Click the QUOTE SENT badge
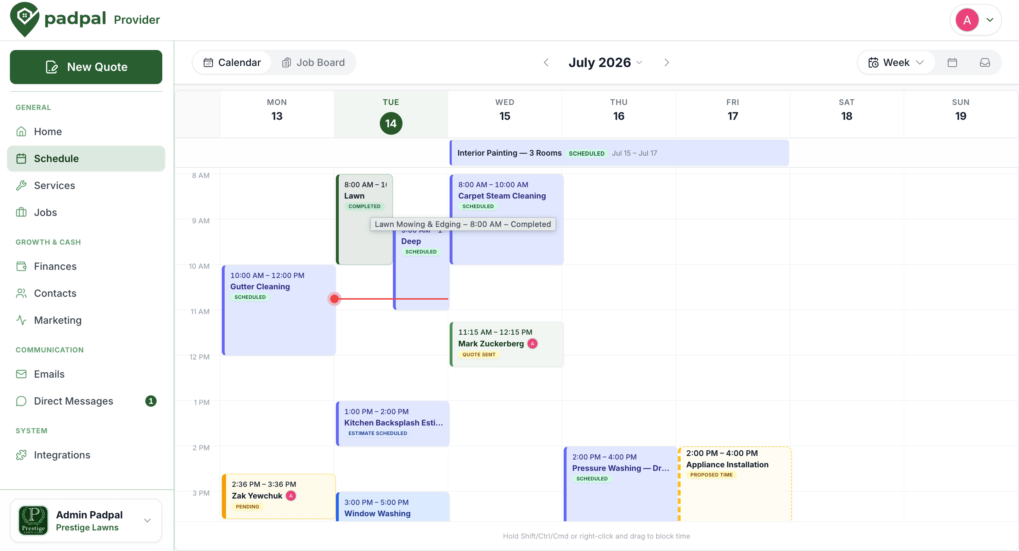This screenshot has width=1019, height=551. coord(479,355)
